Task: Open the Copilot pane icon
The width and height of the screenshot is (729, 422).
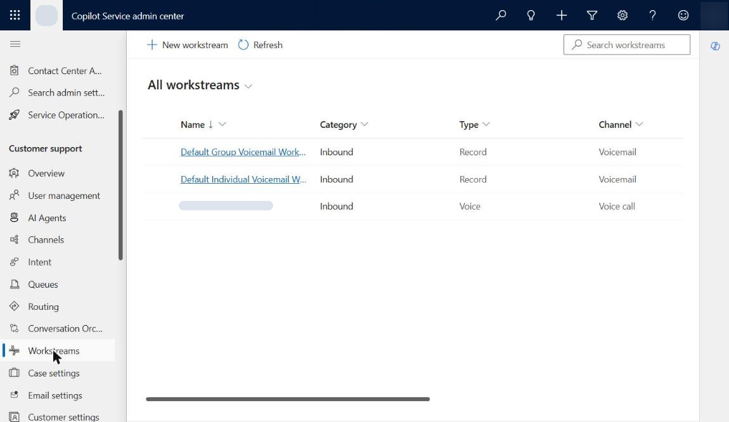Action: click(715, 46)
